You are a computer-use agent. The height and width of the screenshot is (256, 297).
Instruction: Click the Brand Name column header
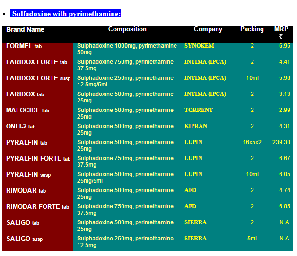(25, 29)
